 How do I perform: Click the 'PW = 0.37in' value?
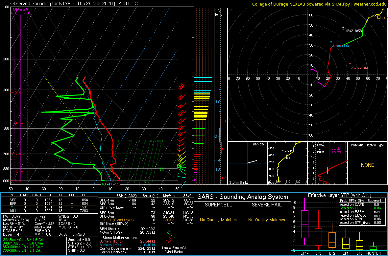click(12, 216)
